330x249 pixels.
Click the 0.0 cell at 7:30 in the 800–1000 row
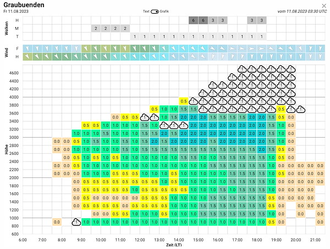point(57,222)
